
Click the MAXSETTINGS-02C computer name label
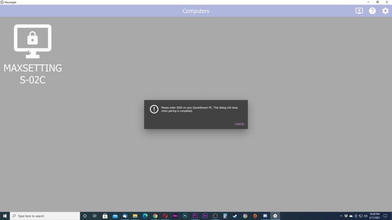click(33, 74)
